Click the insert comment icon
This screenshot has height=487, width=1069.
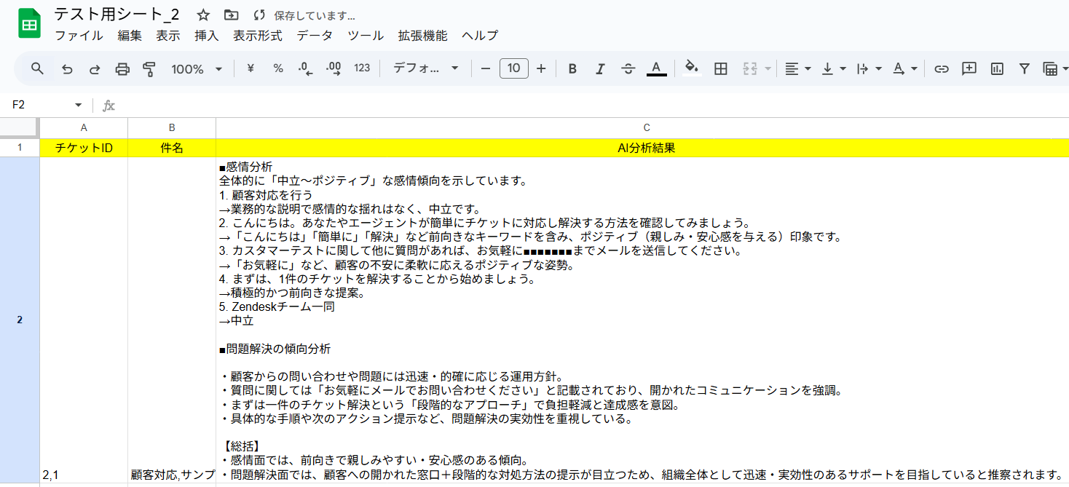969,68
